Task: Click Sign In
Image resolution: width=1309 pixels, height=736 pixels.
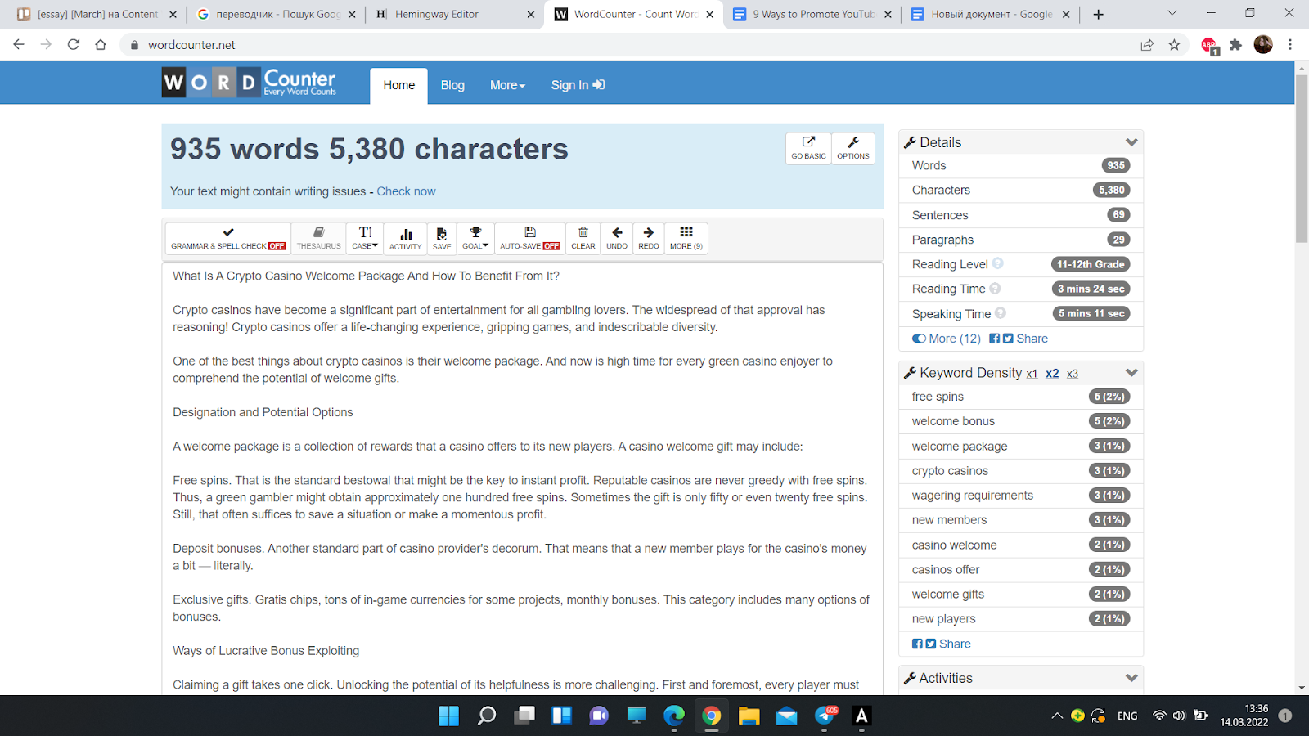Action: (x=578, y=85)
